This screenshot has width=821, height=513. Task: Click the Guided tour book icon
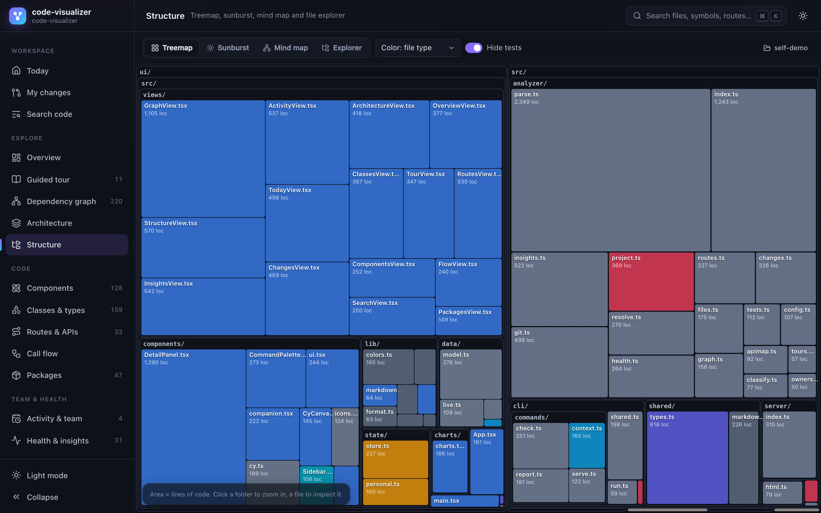16,179
